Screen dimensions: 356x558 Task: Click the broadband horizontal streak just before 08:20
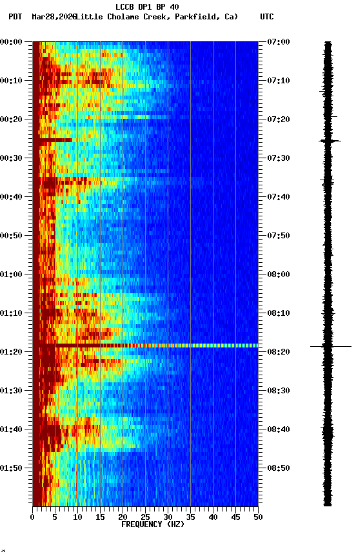click(x=145, y=346)
